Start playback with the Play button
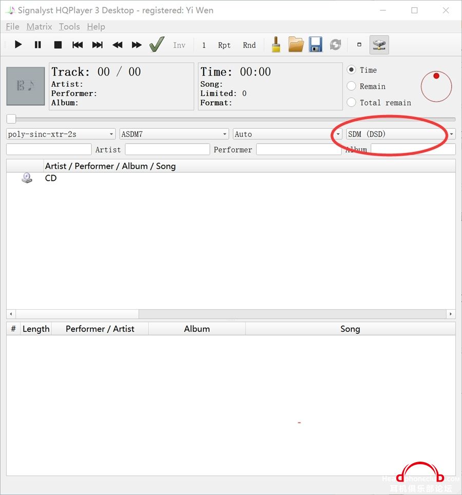This screenshot has width=462, height=495. pos(18,45)
